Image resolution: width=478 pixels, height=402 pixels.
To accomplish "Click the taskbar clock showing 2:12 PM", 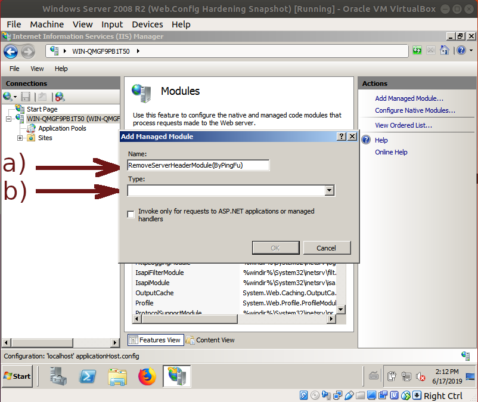I will [447, 376].
